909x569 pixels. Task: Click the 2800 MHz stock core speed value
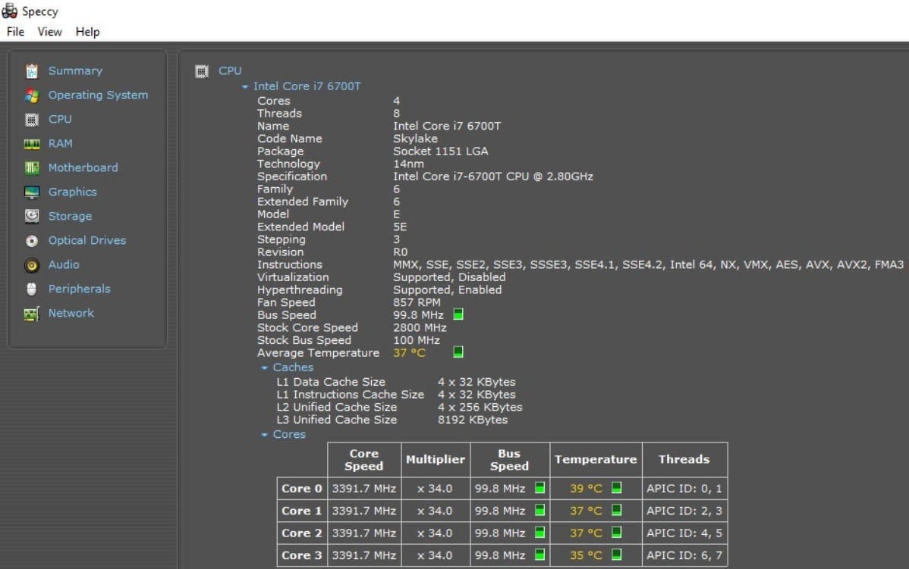(420, 328)
